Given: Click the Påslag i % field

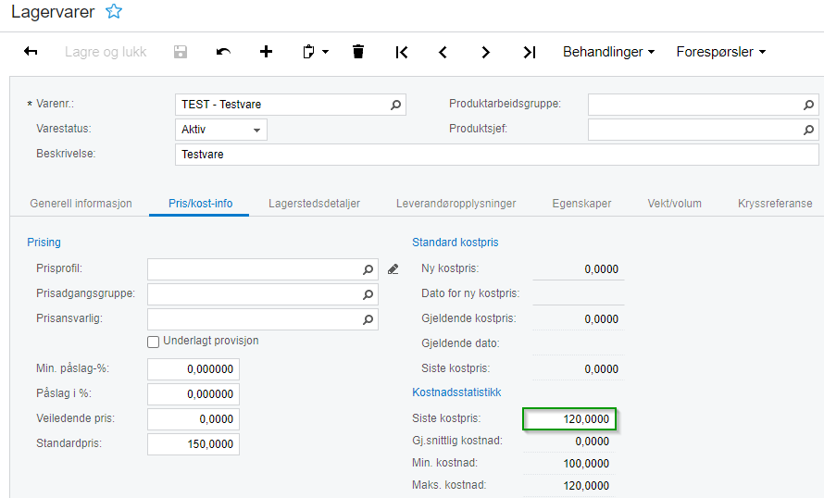Looking at the screenshot, I should [x=194, y=394].
